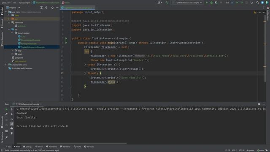270x152 pixels.
Task: Expand the oop package
Action: (12, 51)
